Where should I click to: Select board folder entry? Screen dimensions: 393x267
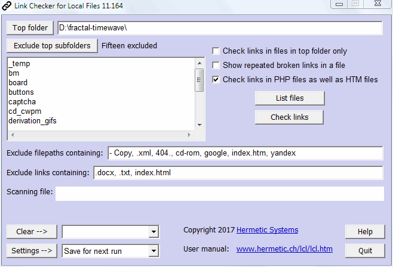(18, 82)
